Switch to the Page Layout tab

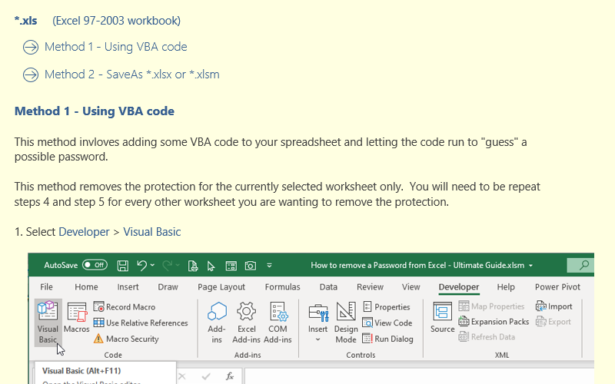pyautogui.click(x=221, y=286)
